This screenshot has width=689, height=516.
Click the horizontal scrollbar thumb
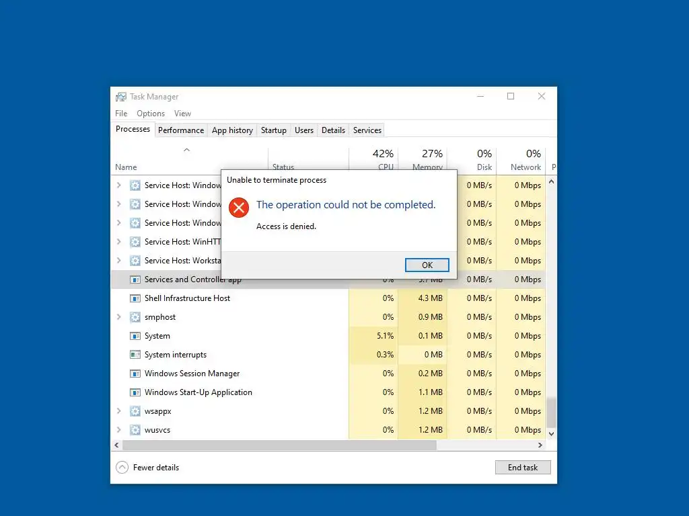click(x=279, y=445)
